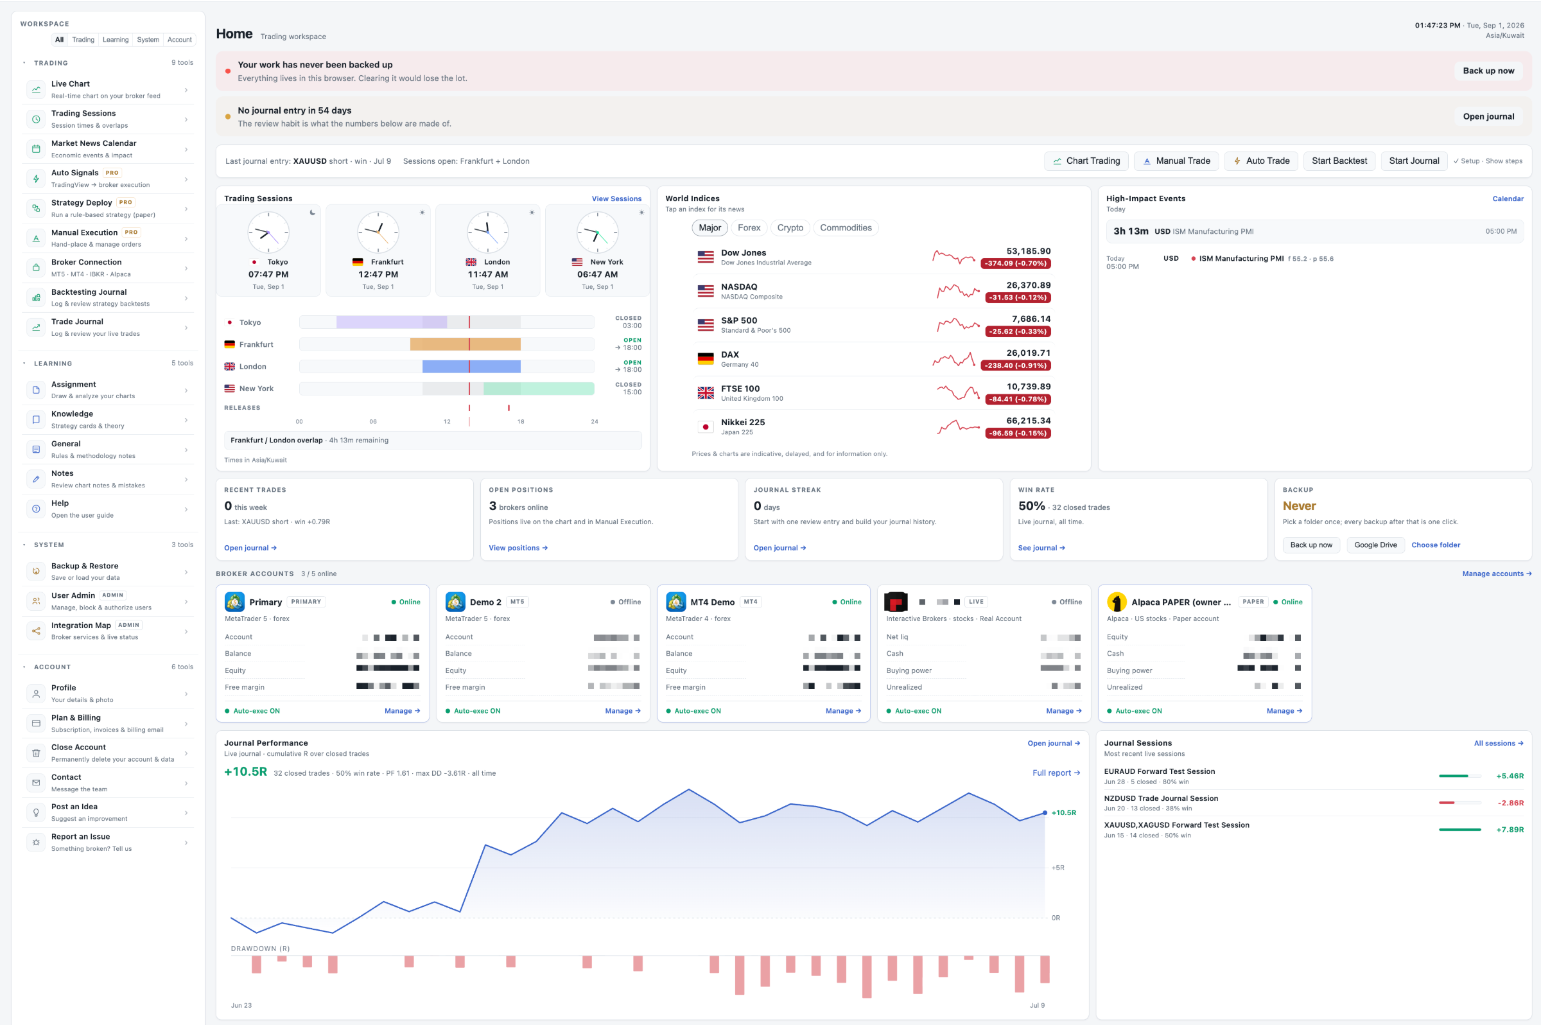Switch World Indices to Commodities tab
Image resolution: width=1541 pixels, height=1025 pixels.
point(846,228)
